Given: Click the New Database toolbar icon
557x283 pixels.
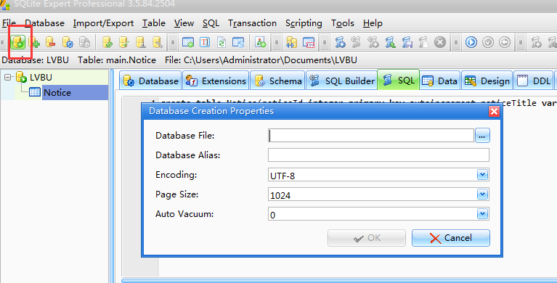Looking at the screenshot, I should (x=17, y=42).
